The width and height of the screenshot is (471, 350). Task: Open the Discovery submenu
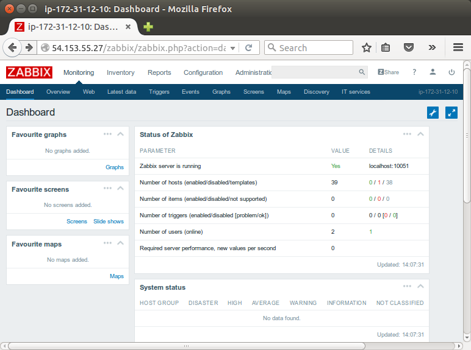(x=316, y=92)
